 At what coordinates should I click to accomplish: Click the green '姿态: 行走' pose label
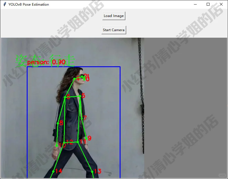pyautogui.click(x=45, y=61)
